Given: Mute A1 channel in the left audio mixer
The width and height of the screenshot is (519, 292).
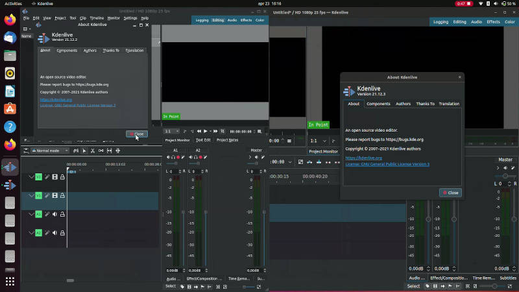Looking at the screenshot, I should click(x=168, y=157).
